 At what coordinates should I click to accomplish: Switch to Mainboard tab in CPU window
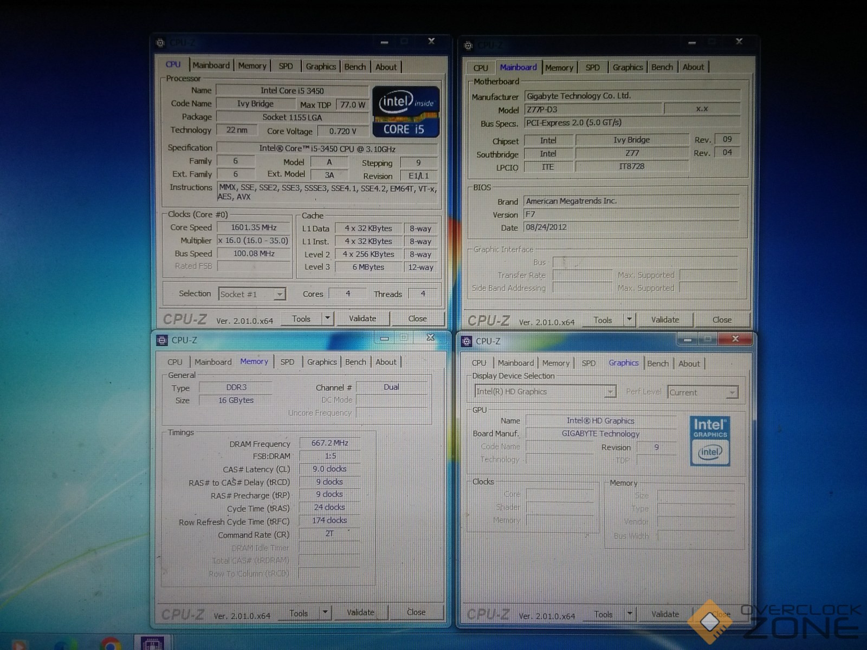click(x=211, y=66)
